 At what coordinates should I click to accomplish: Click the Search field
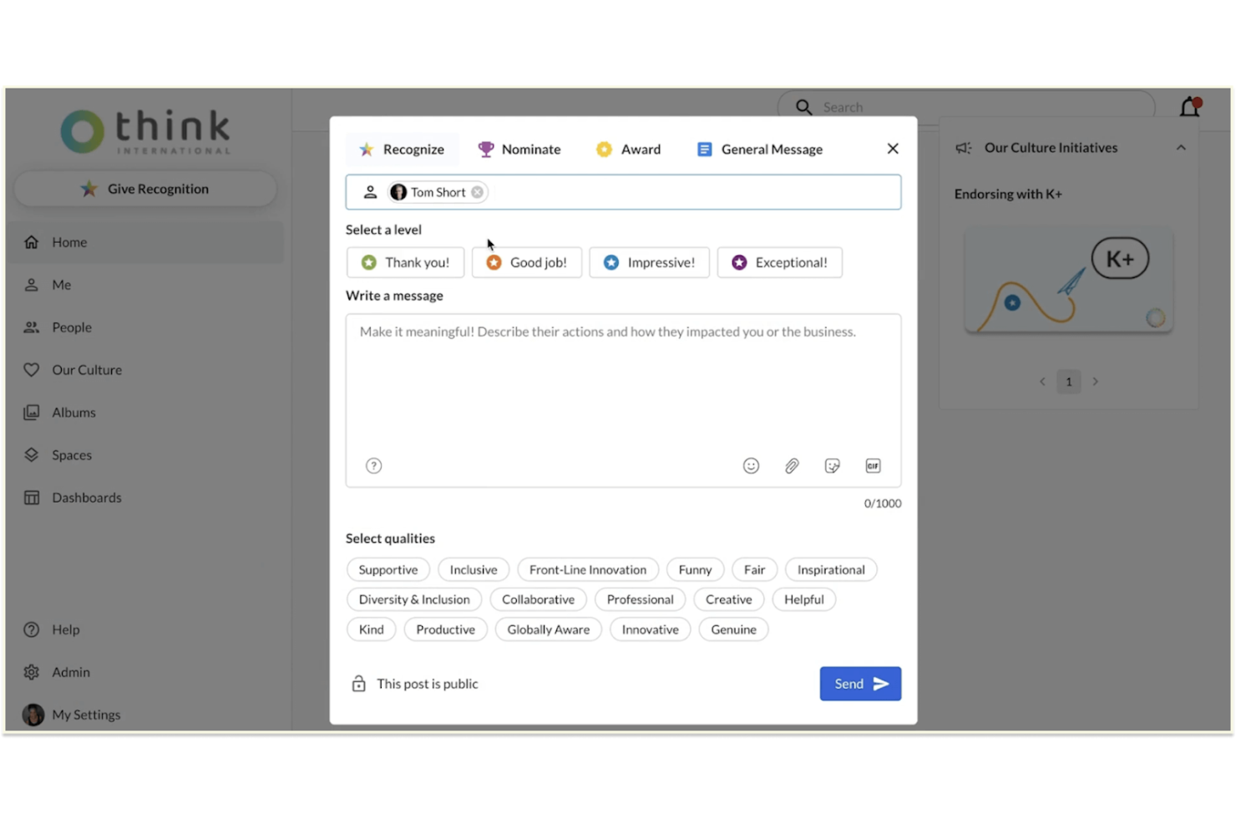coord(966,107)
